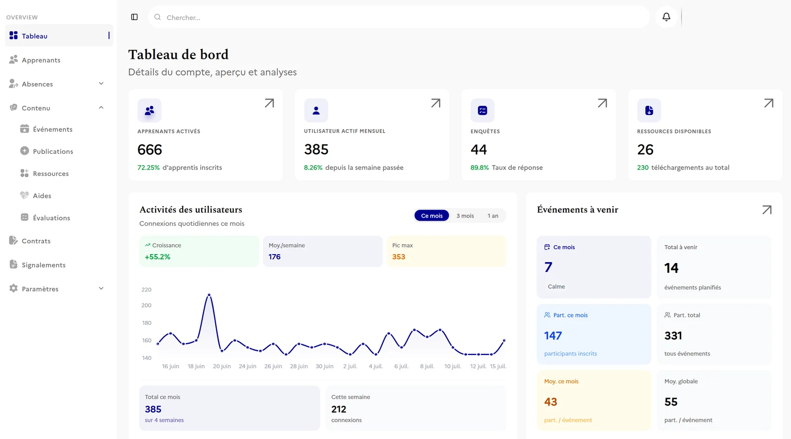Toggle the sidebar panel icon
791x439 pixels.
pos(134,17)
